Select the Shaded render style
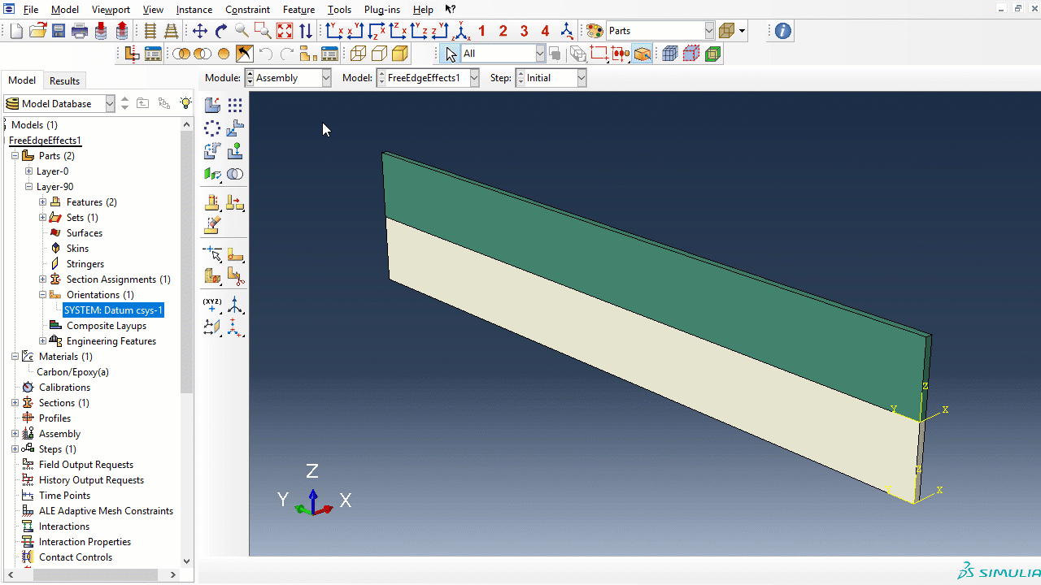Screen dimensions: 1041x585 coord(400,54)
